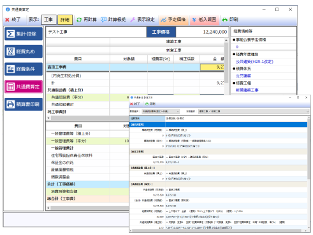Click the 低入調査 toolbar button label

(x=207, y=20)
